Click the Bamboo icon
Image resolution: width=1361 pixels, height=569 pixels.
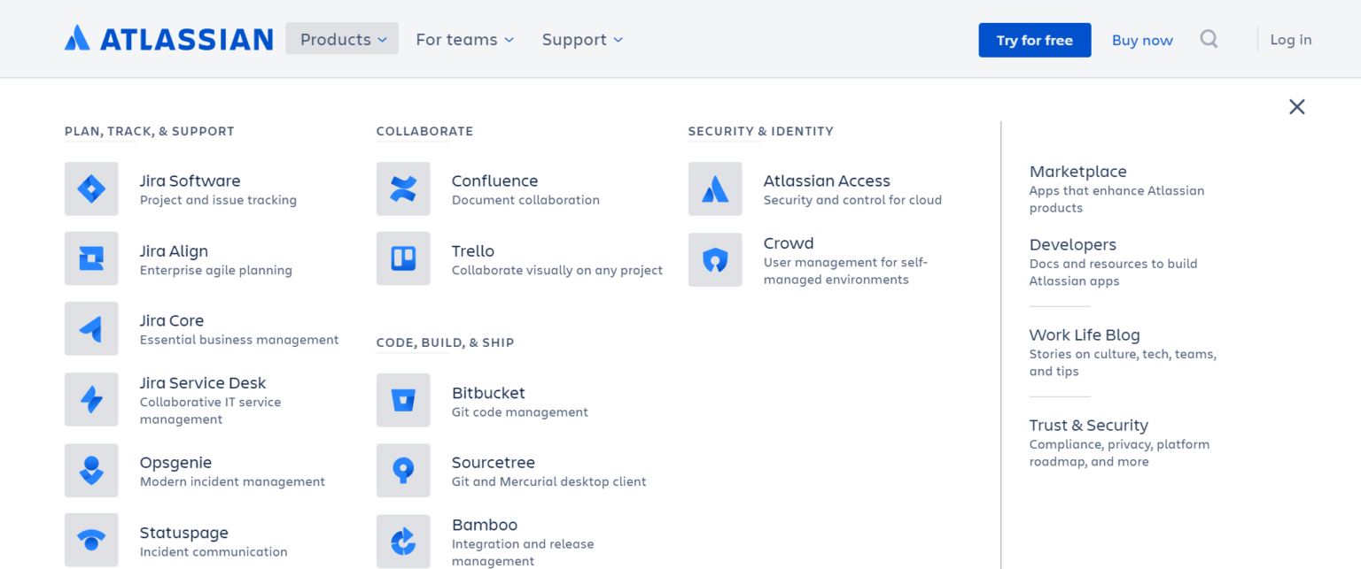coord(403,541)
